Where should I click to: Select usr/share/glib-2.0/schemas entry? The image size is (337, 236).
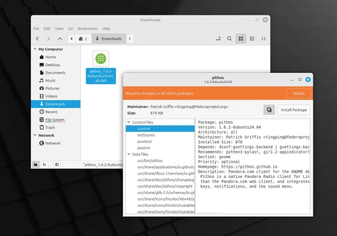(x=160, y=193)
